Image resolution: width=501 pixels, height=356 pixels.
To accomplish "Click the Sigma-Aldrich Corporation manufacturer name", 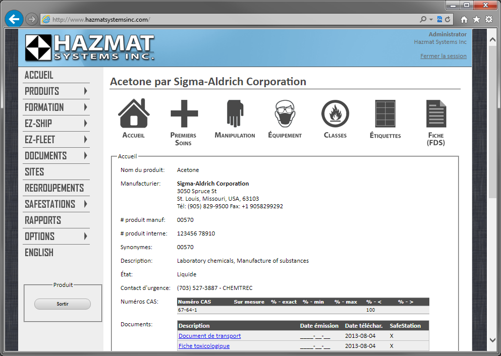I will click(213, 184).
